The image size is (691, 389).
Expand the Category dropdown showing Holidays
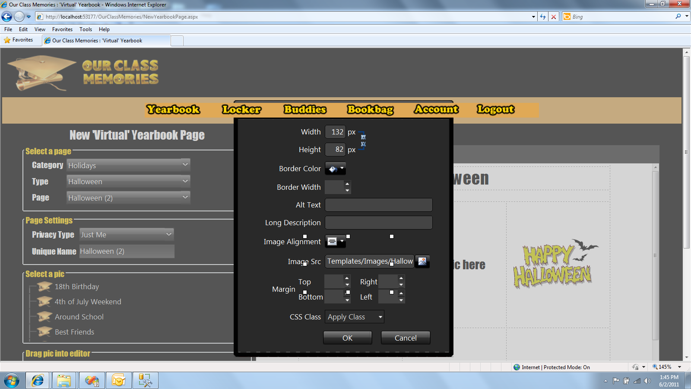pos(128,165)
